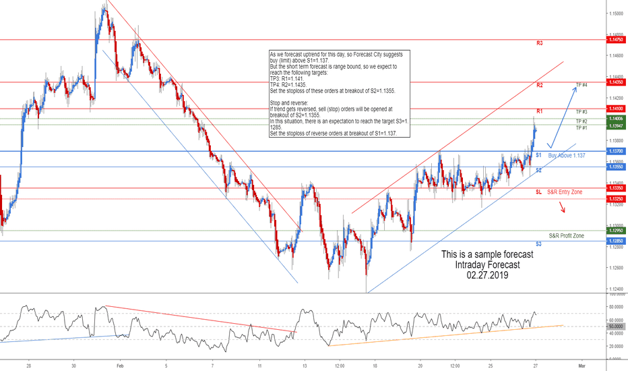
Task: Select the S3 support label
Action: click(538, 244)
